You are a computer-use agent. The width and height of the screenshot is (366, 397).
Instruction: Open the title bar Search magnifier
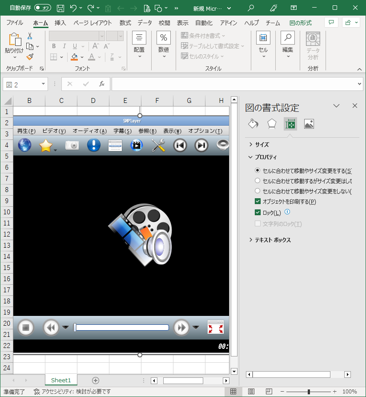pos(251,8)
